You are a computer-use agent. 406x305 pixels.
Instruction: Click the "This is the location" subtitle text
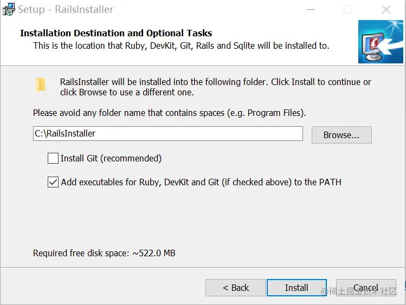[181, 46]
